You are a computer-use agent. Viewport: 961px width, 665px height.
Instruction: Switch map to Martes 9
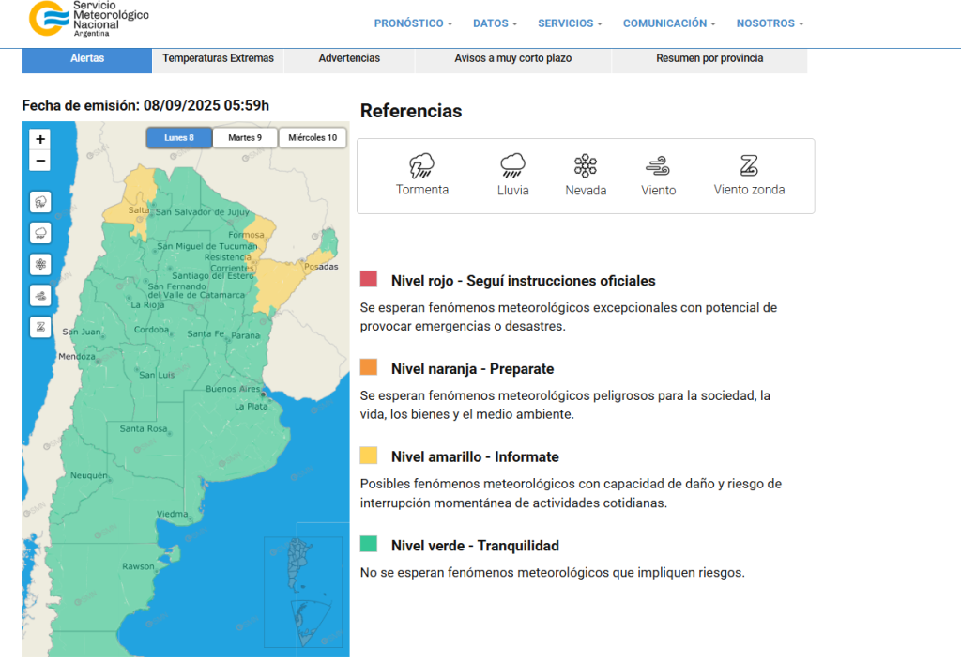(245, 138)
